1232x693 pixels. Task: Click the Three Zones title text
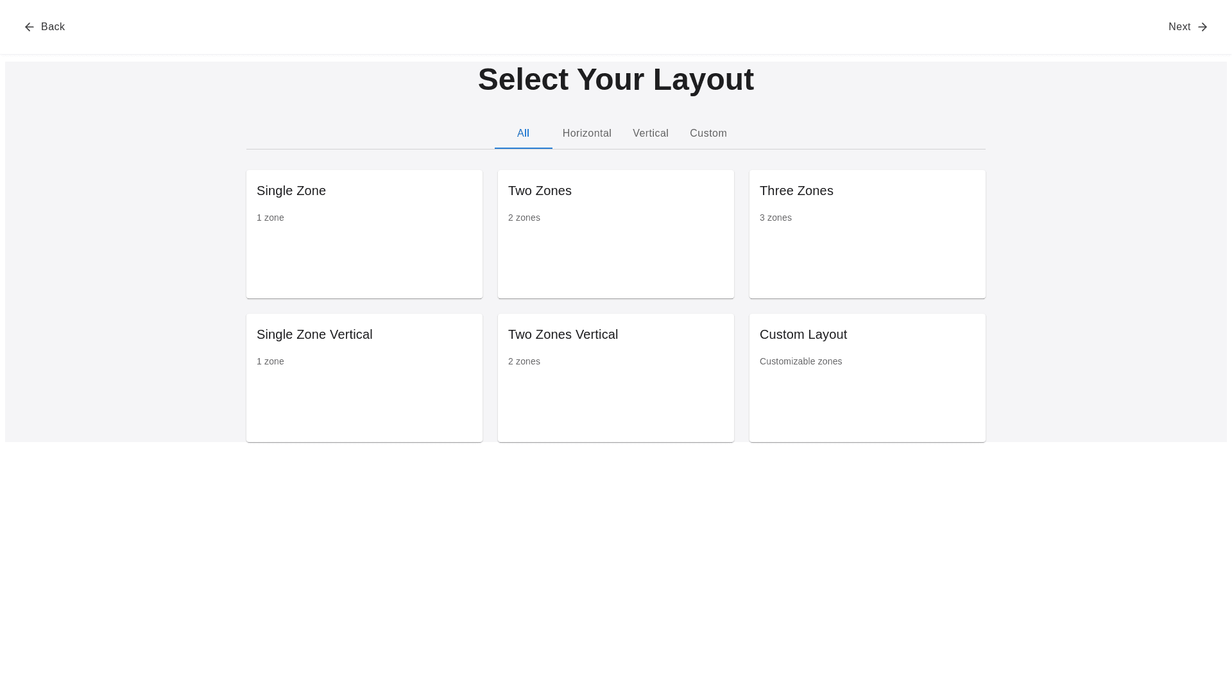796,191
